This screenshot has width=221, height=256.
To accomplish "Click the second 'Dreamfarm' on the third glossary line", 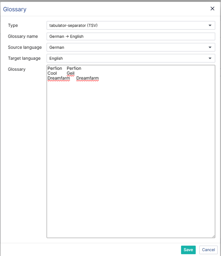I will 87,78.
